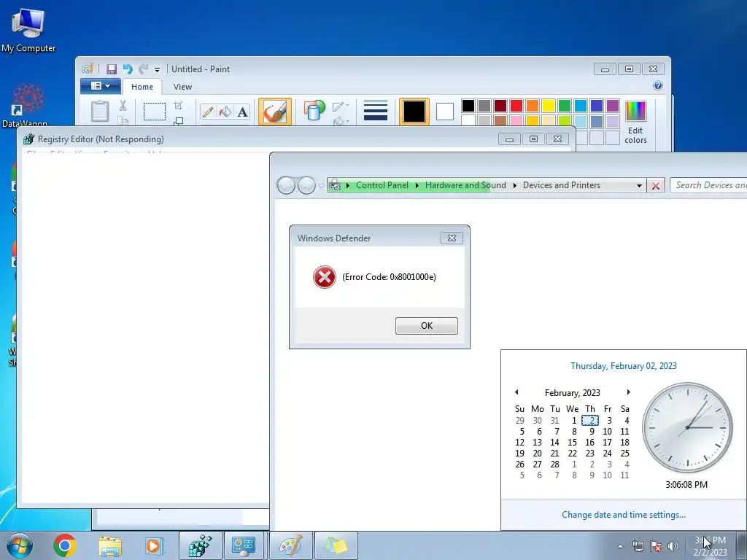Expand arrow after Hardware and Sound breadcrumb
The height and width of the screenshot is (560, 747).
(x=514, y=185)
